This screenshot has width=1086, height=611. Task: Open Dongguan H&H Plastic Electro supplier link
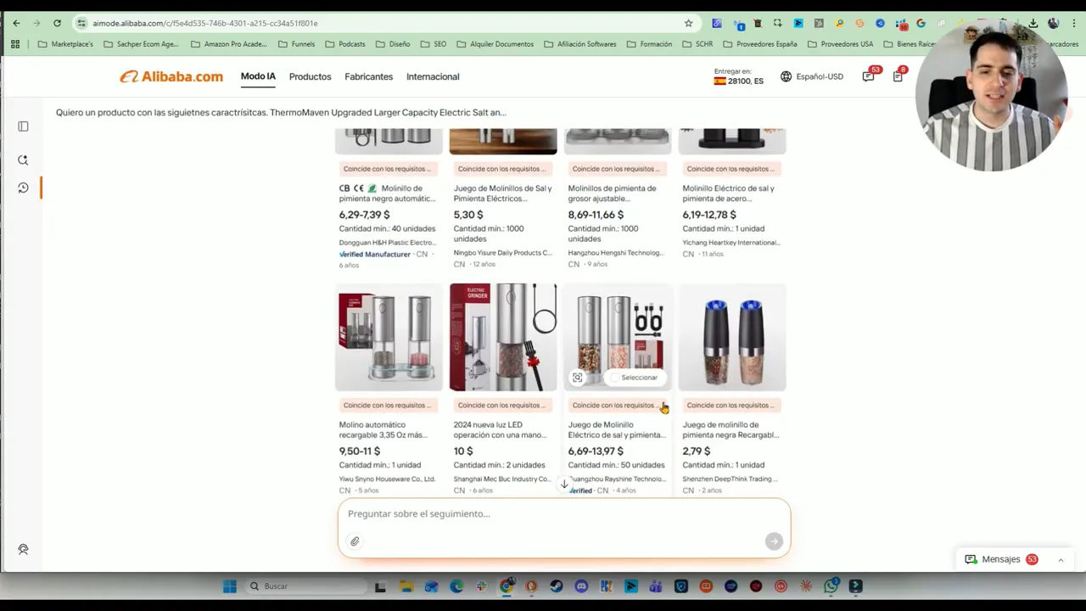(x=387, y=243)
